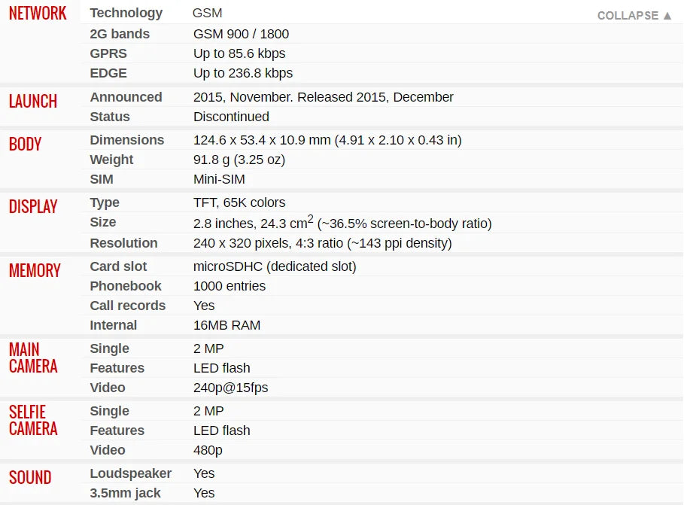Image resolution: width=684 pixels, height=505 pixels.
Task: Click the DISPLAY section heading
Action: 33,206
